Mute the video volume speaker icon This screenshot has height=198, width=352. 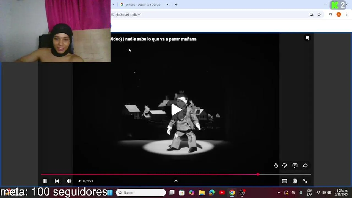coord(69,181)
